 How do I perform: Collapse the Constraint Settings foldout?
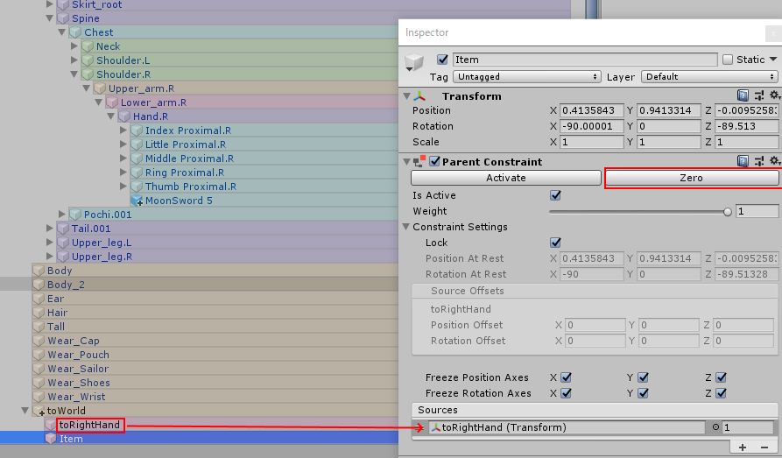406,227
